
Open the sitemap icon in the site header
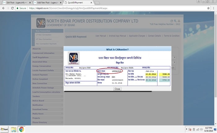tap(179, 21)
